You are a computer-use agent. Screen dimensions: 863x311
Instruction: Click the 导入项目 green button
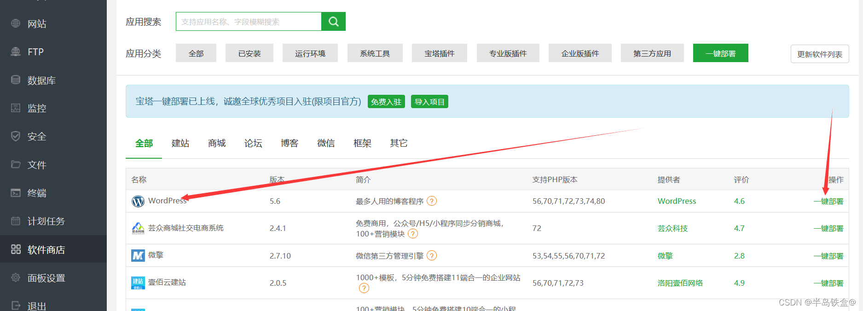tap(429, 102)
